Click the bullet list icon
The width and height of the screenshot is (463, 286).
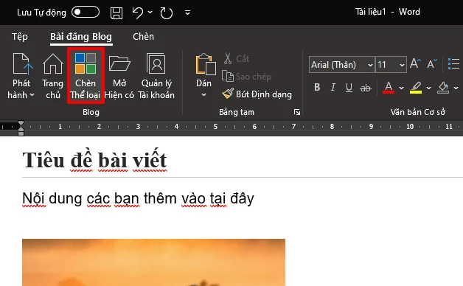click(453, 64)
